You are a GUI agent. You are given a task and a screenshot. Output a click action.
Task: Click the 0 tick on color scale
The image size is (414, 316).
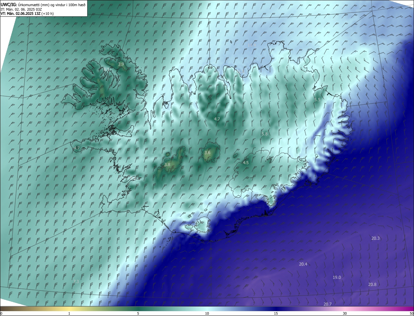(1, 313)
